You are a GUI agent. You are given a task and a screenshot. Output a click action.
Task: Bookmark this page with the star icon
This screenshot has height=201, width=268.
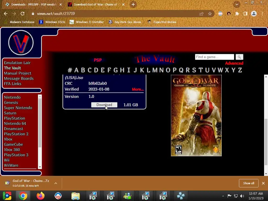point(210,14)
